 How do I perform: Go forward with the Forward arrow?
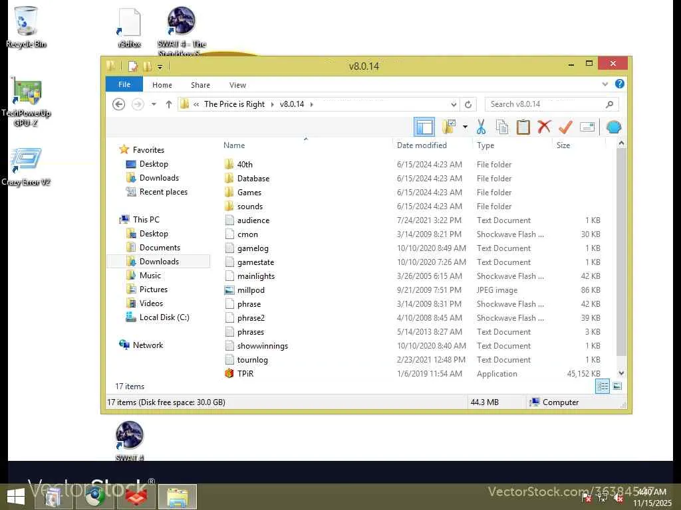138,104
